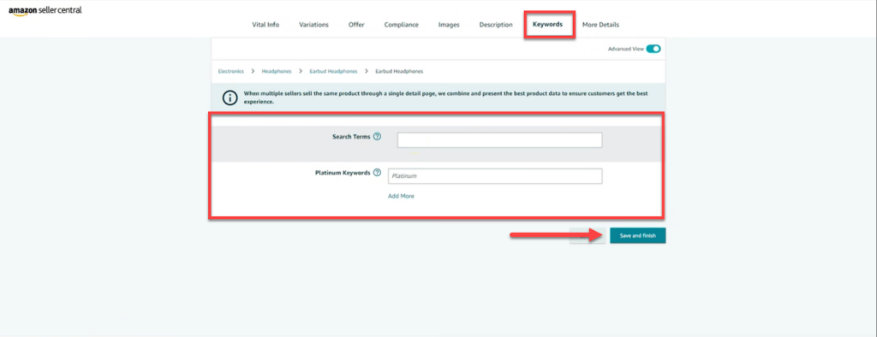Click the Save and finish button
Screen dimensions: 877x337
tap(637, 236)
